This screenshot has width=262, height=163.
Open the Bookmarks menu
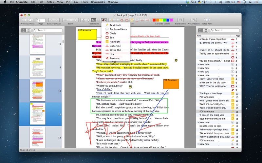(98, 2)
